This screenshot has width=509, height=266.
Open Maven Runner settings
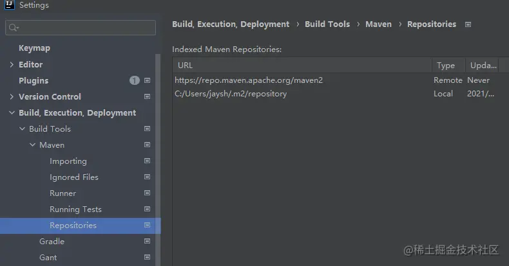point(62,193)
